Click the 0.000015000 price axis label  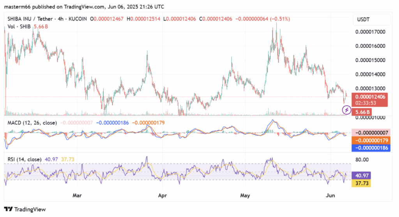pos(370,60)
